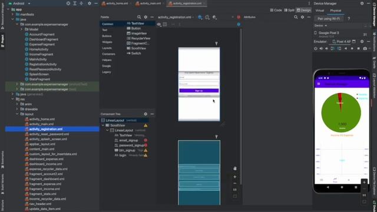The width and height of the screenshot is (377, 212).
Task: Switch to Design view mode
Action: (x=304, y=10)
